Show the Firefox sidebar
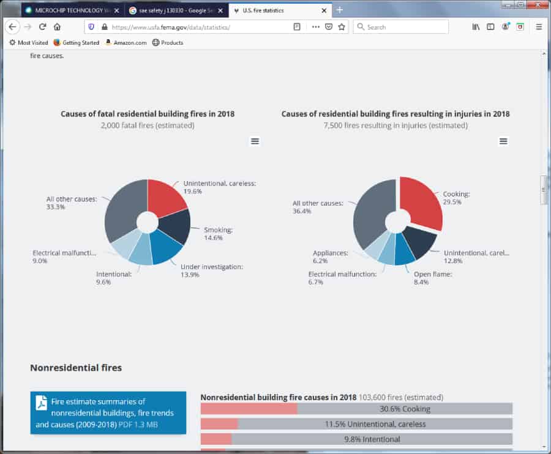Image resolution: width=551 pixels, height=454 pixels. tap(490, 27)
